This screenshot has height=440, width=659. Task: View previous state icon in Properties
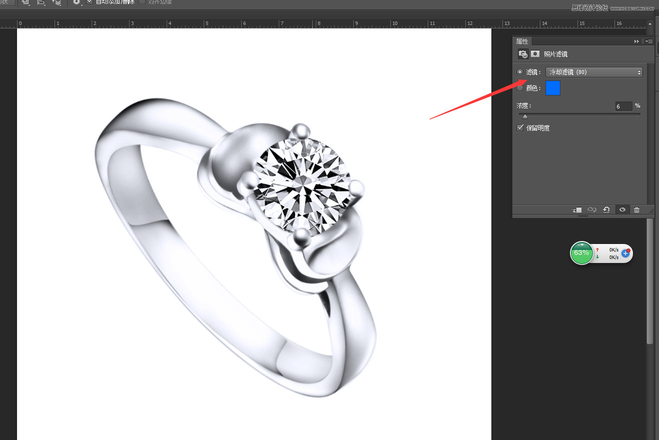591,210
